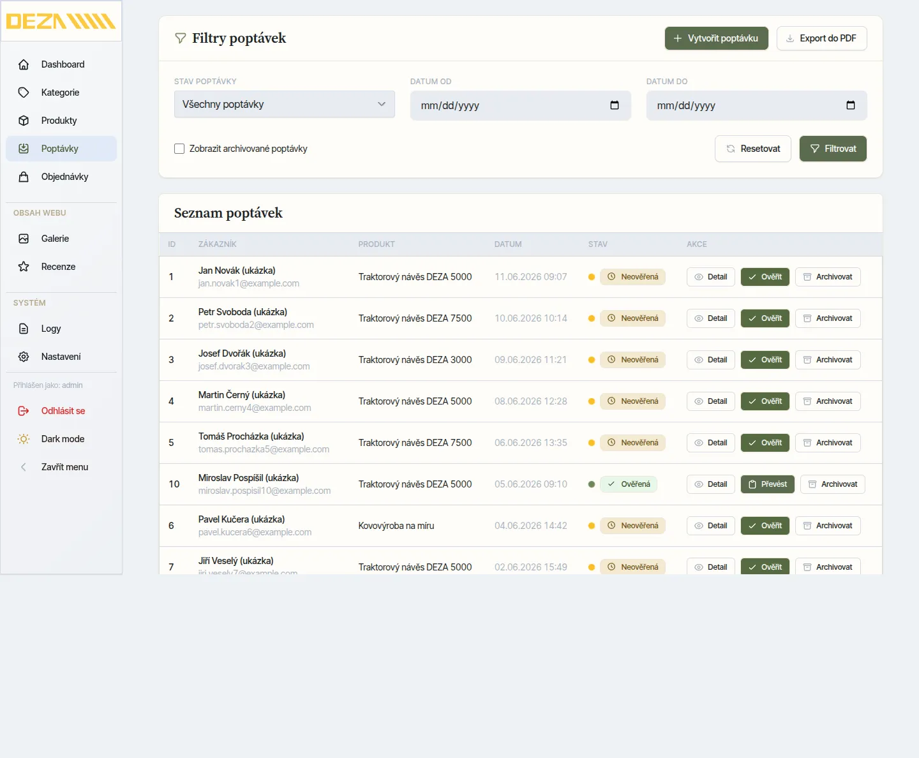Click the Logy document icon

pos(24,329)
